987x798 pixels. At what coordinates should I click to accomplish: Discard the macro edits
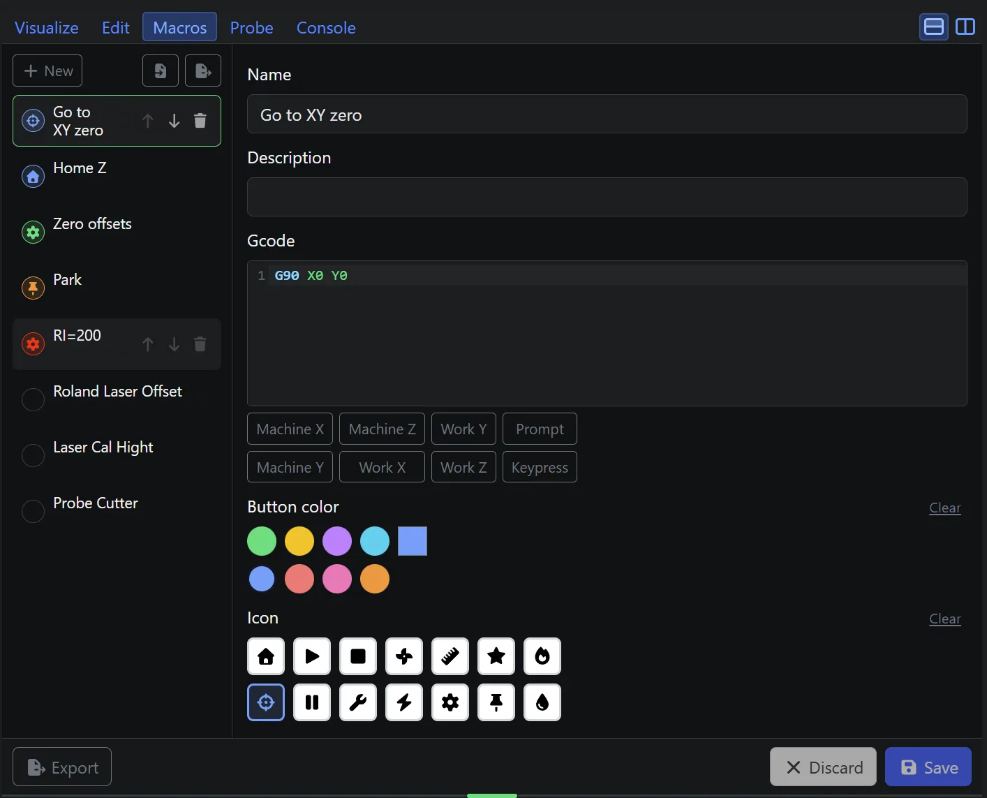pos(823,767)
